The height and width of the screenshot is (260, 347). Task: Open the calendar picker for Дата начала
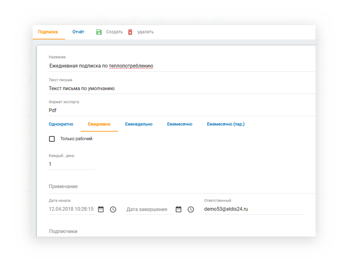tap(101, 209)
